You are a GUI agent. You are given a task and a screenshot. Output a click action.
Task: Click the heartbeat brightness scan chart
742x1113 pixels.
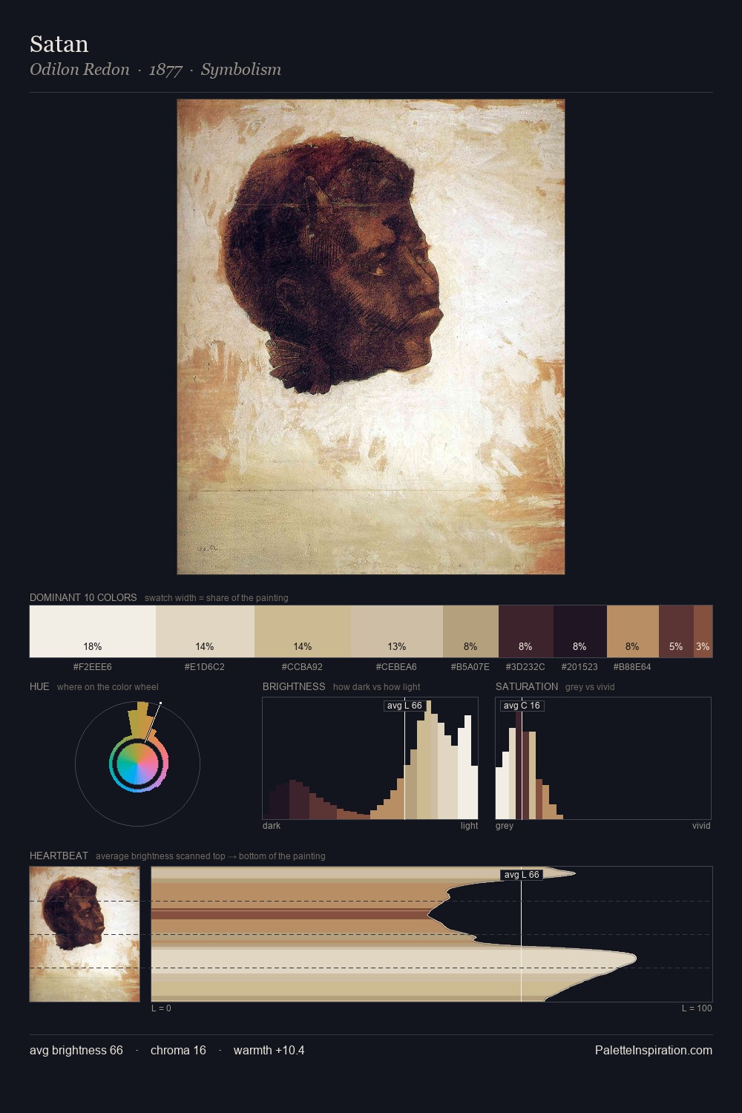tap(432, 934)
